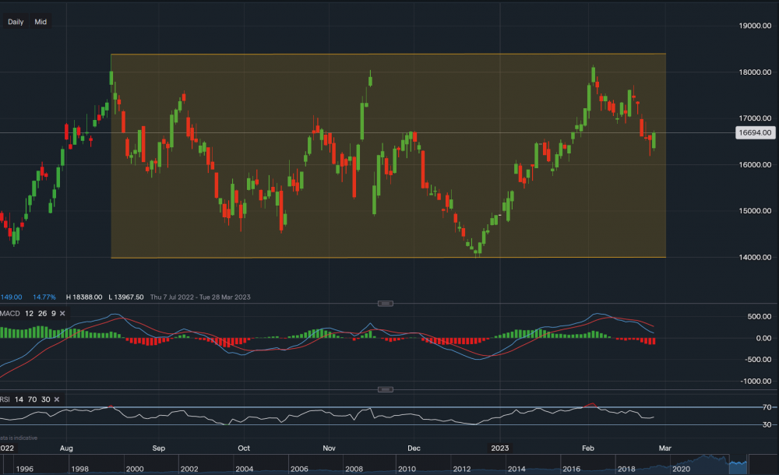Click resize handle above the RSI panel
Viewport: 779px width, 475px height.
pyautogui.click(x=385, y=389)
